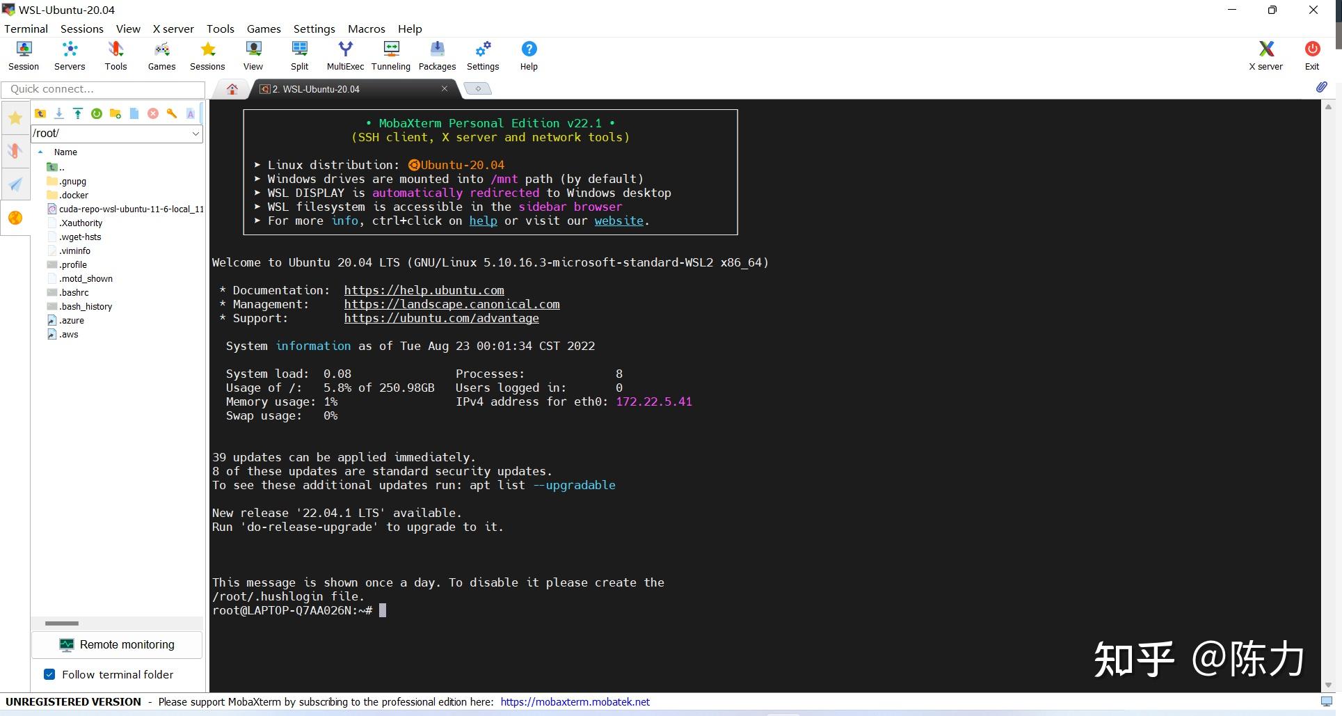The image size is (1342, 716).
Task: Select the Sessions sidebar star tab
Action: (x=15, y=118)
